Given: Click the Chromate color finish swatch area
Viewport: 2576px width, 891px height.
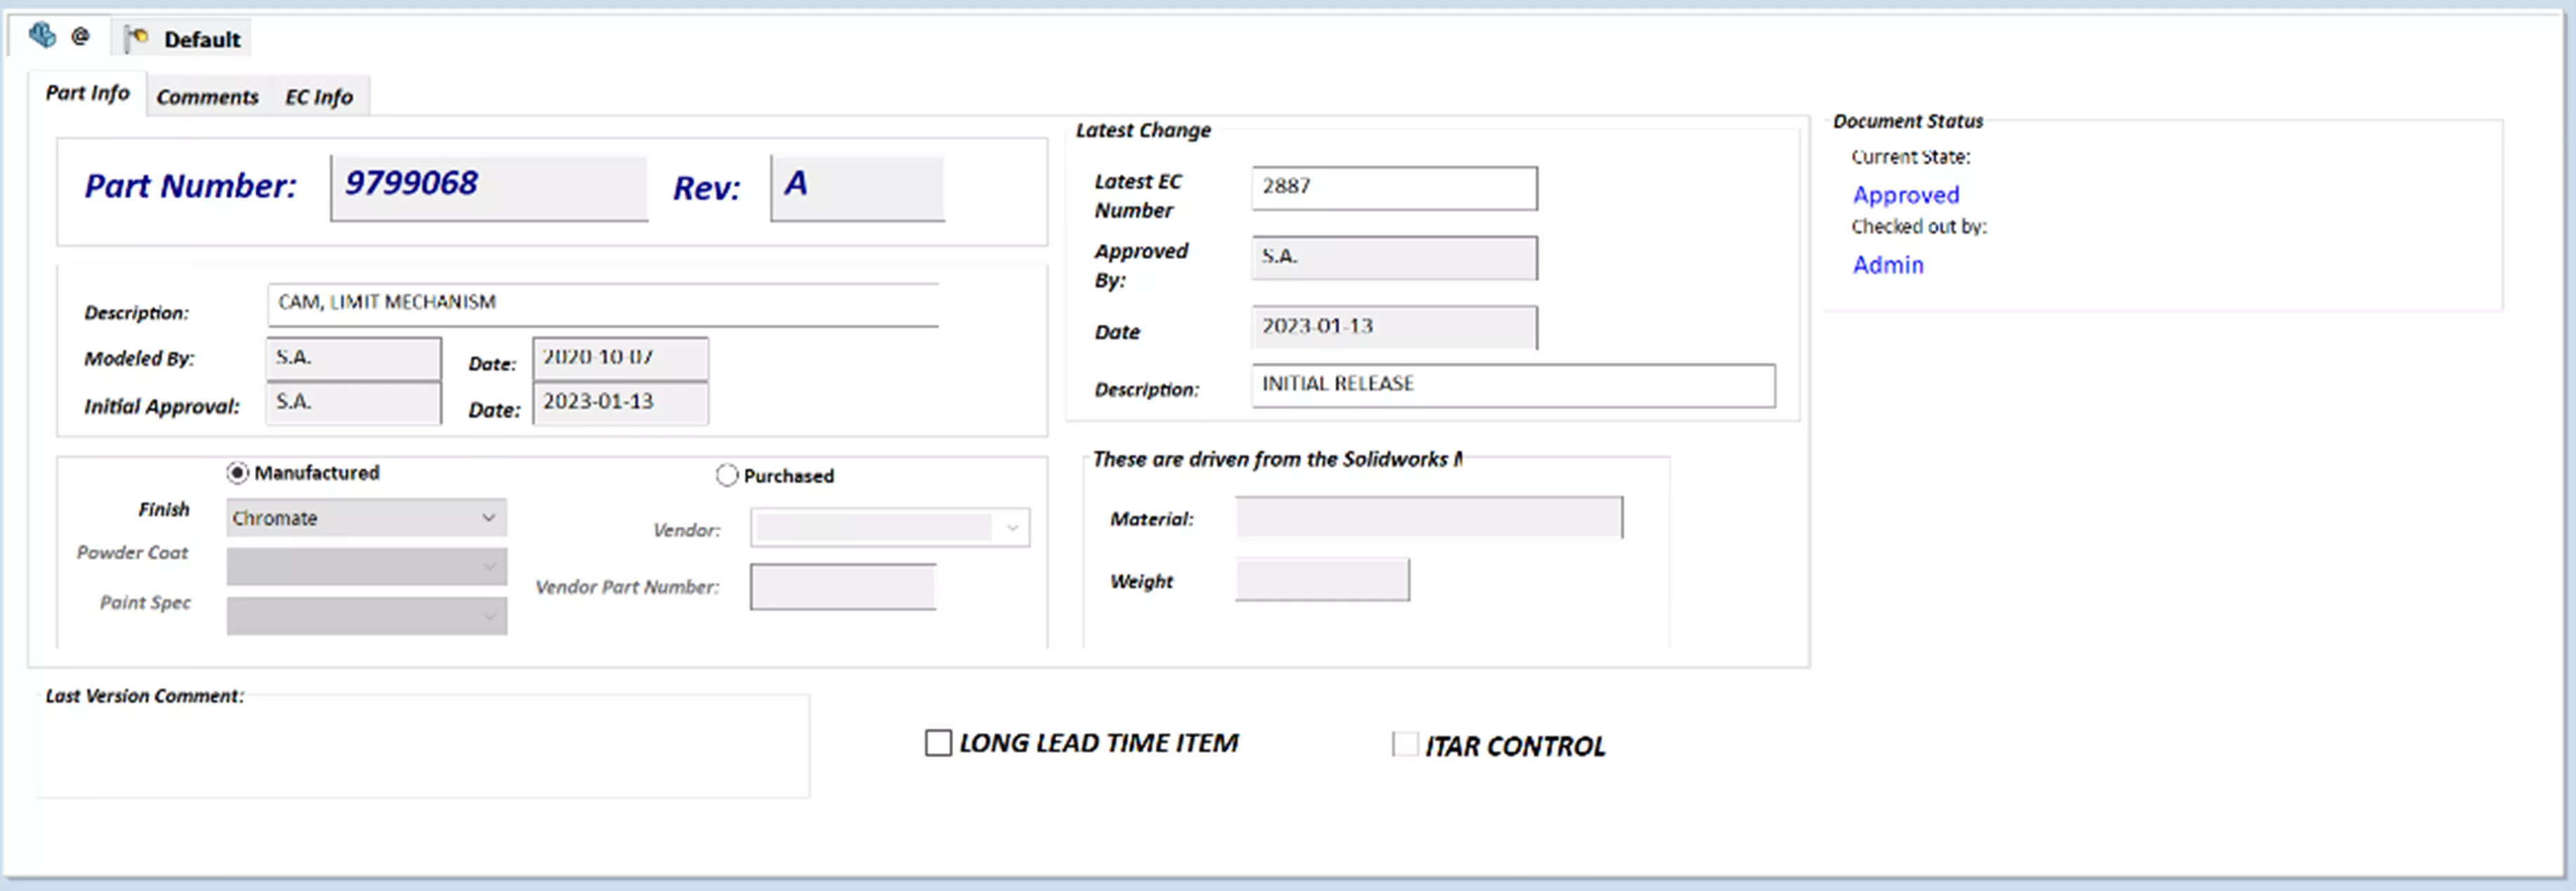Looking at the screenshot, I should [x=360, y=517].
